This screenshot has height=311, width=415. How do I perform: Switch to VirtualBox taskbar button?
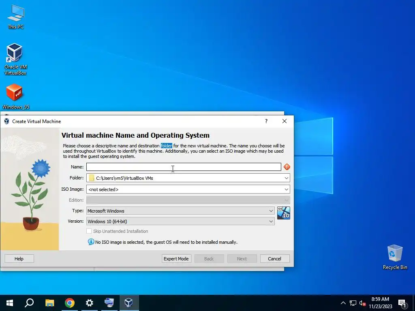pyautogui.click(x=129, y=303)
